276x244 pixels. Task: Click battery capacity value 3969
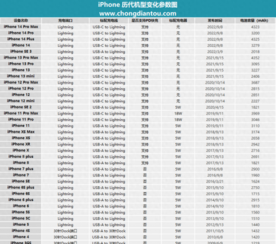[x=255, y=113]
